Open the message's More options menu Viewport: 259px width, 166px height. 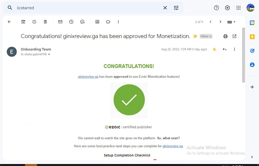[x=234, y=49]
